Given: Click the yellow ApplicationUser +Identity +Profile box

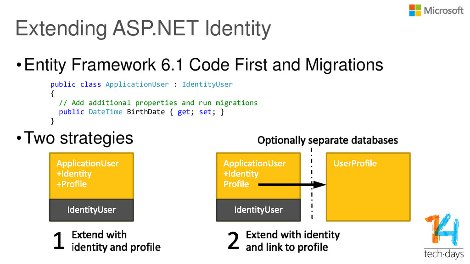Looking at the screenshot, I should (x=91, y=176).
